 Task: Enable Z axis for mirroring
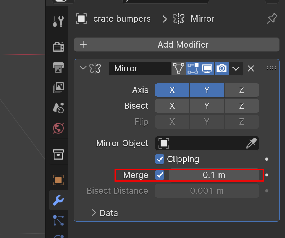(x=241, y=90)
